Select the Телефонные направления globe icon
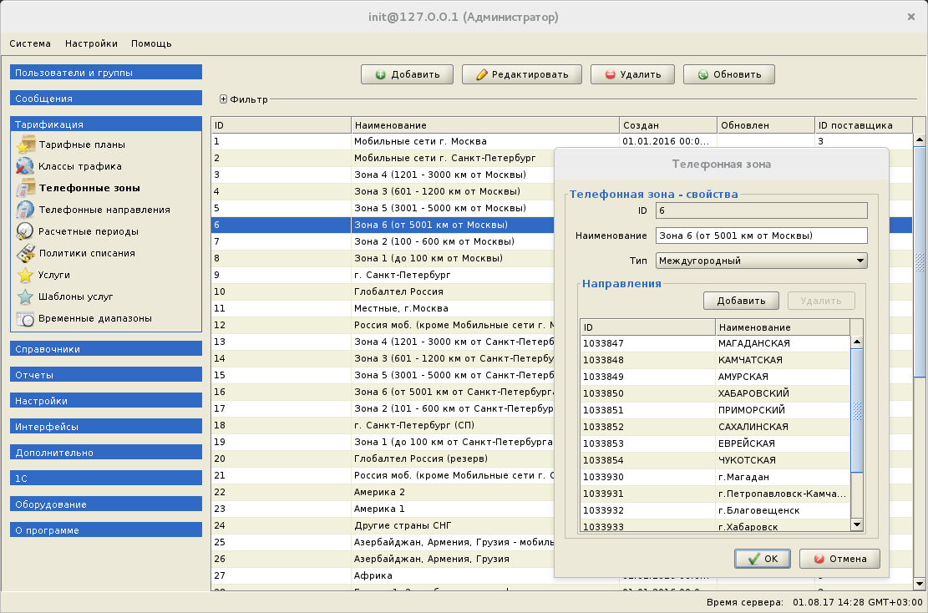Screen dimensions: 928x613 click(25, 210)
